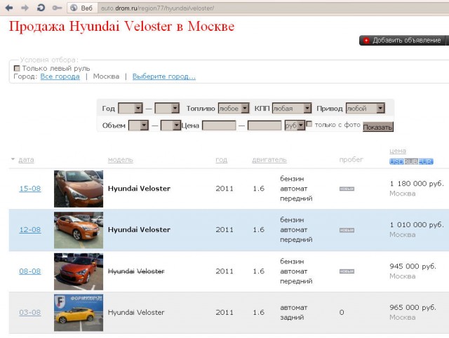The width and height of the screenshot is (449, 338).
Task: Click the новый badge in the 15-08 row
Action: tap(347, 189)
